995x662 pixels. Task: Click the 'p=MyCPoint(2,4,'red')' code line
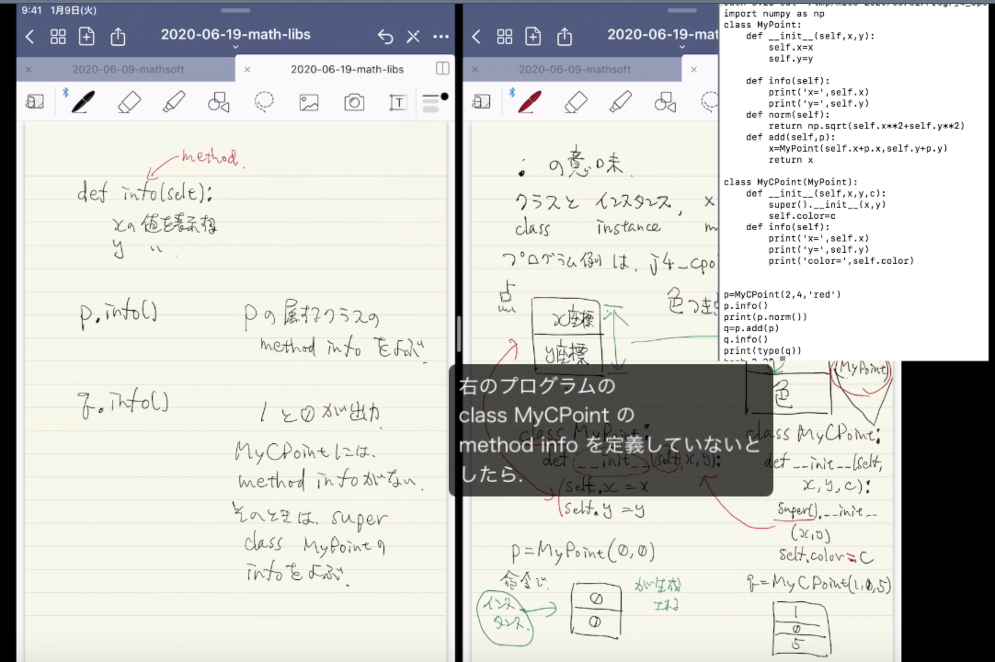782,295
